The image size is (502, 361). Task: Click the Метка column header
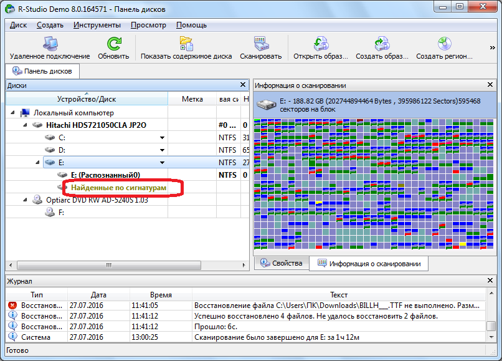coord(192,99)
